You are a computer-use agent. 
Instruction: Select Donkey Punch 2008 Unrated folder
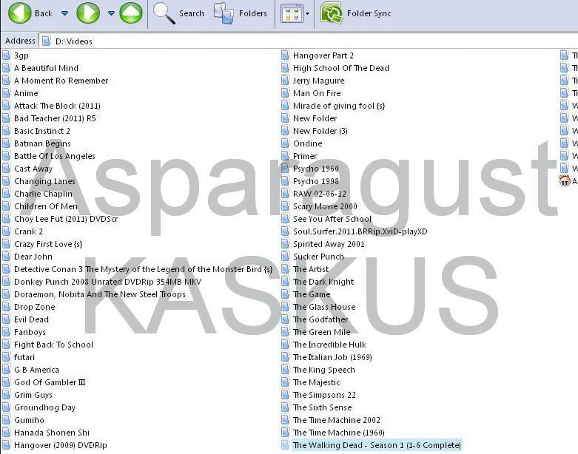pos(107,282)
